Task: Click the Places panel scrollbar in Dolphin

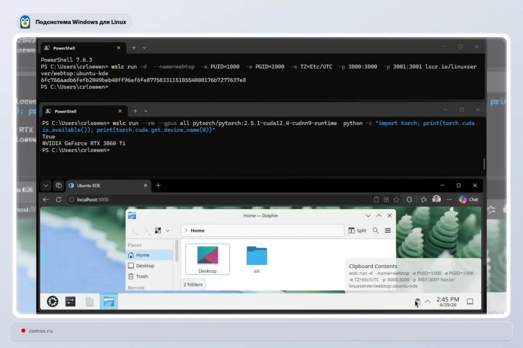Action: click(x=177, y=251)
